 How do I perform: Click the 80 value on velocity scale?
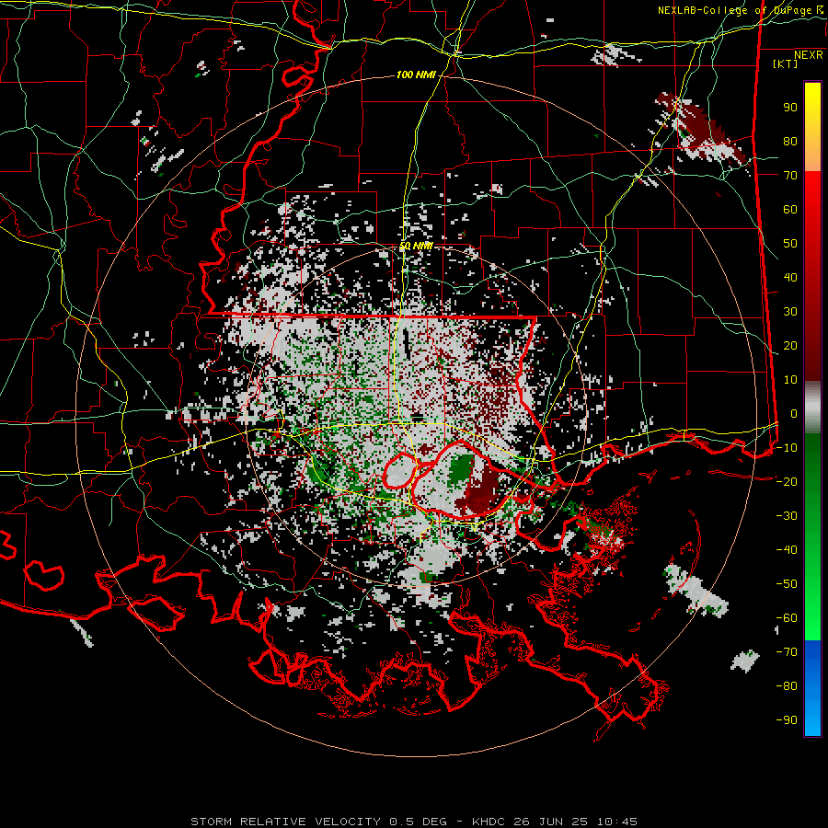click(x=790, y=142)
